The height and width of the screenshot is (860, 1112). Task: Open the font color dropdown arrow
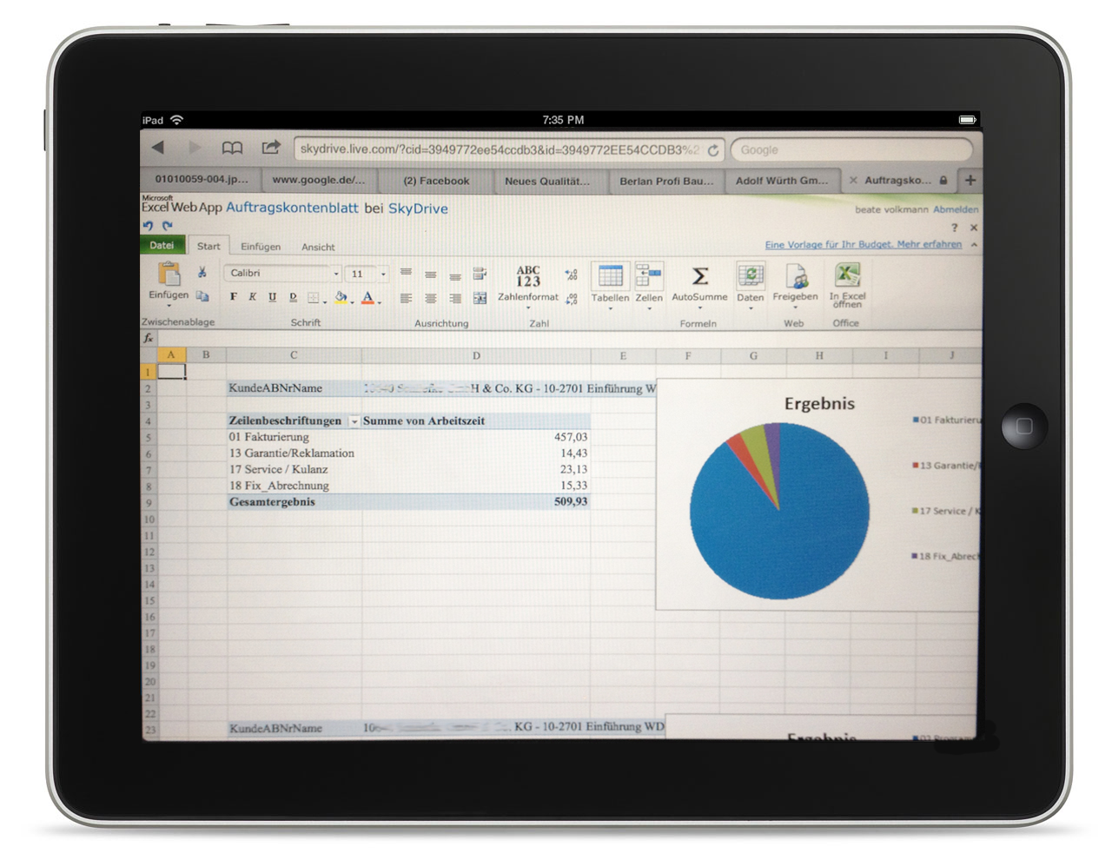coord(380,301)
